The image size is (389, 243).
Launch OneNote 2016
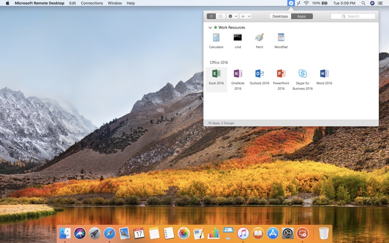tap(238, 74)
